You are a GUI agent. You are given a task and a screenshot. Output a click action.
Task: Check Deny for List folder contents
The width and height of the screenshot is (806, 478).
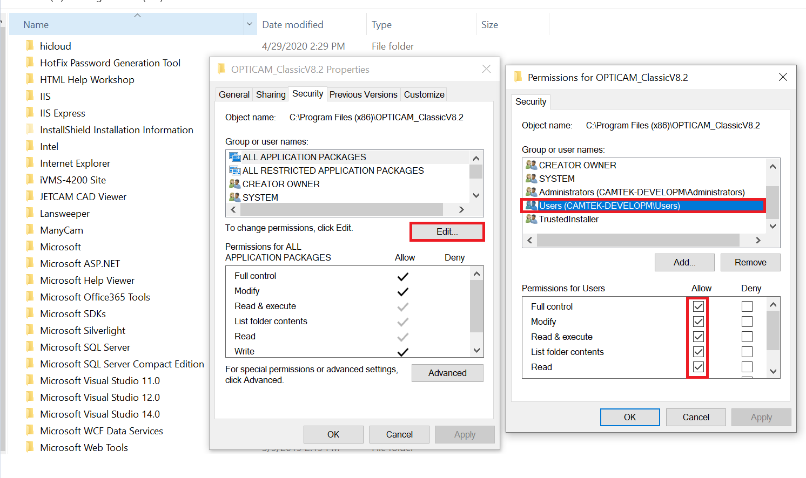747,352
